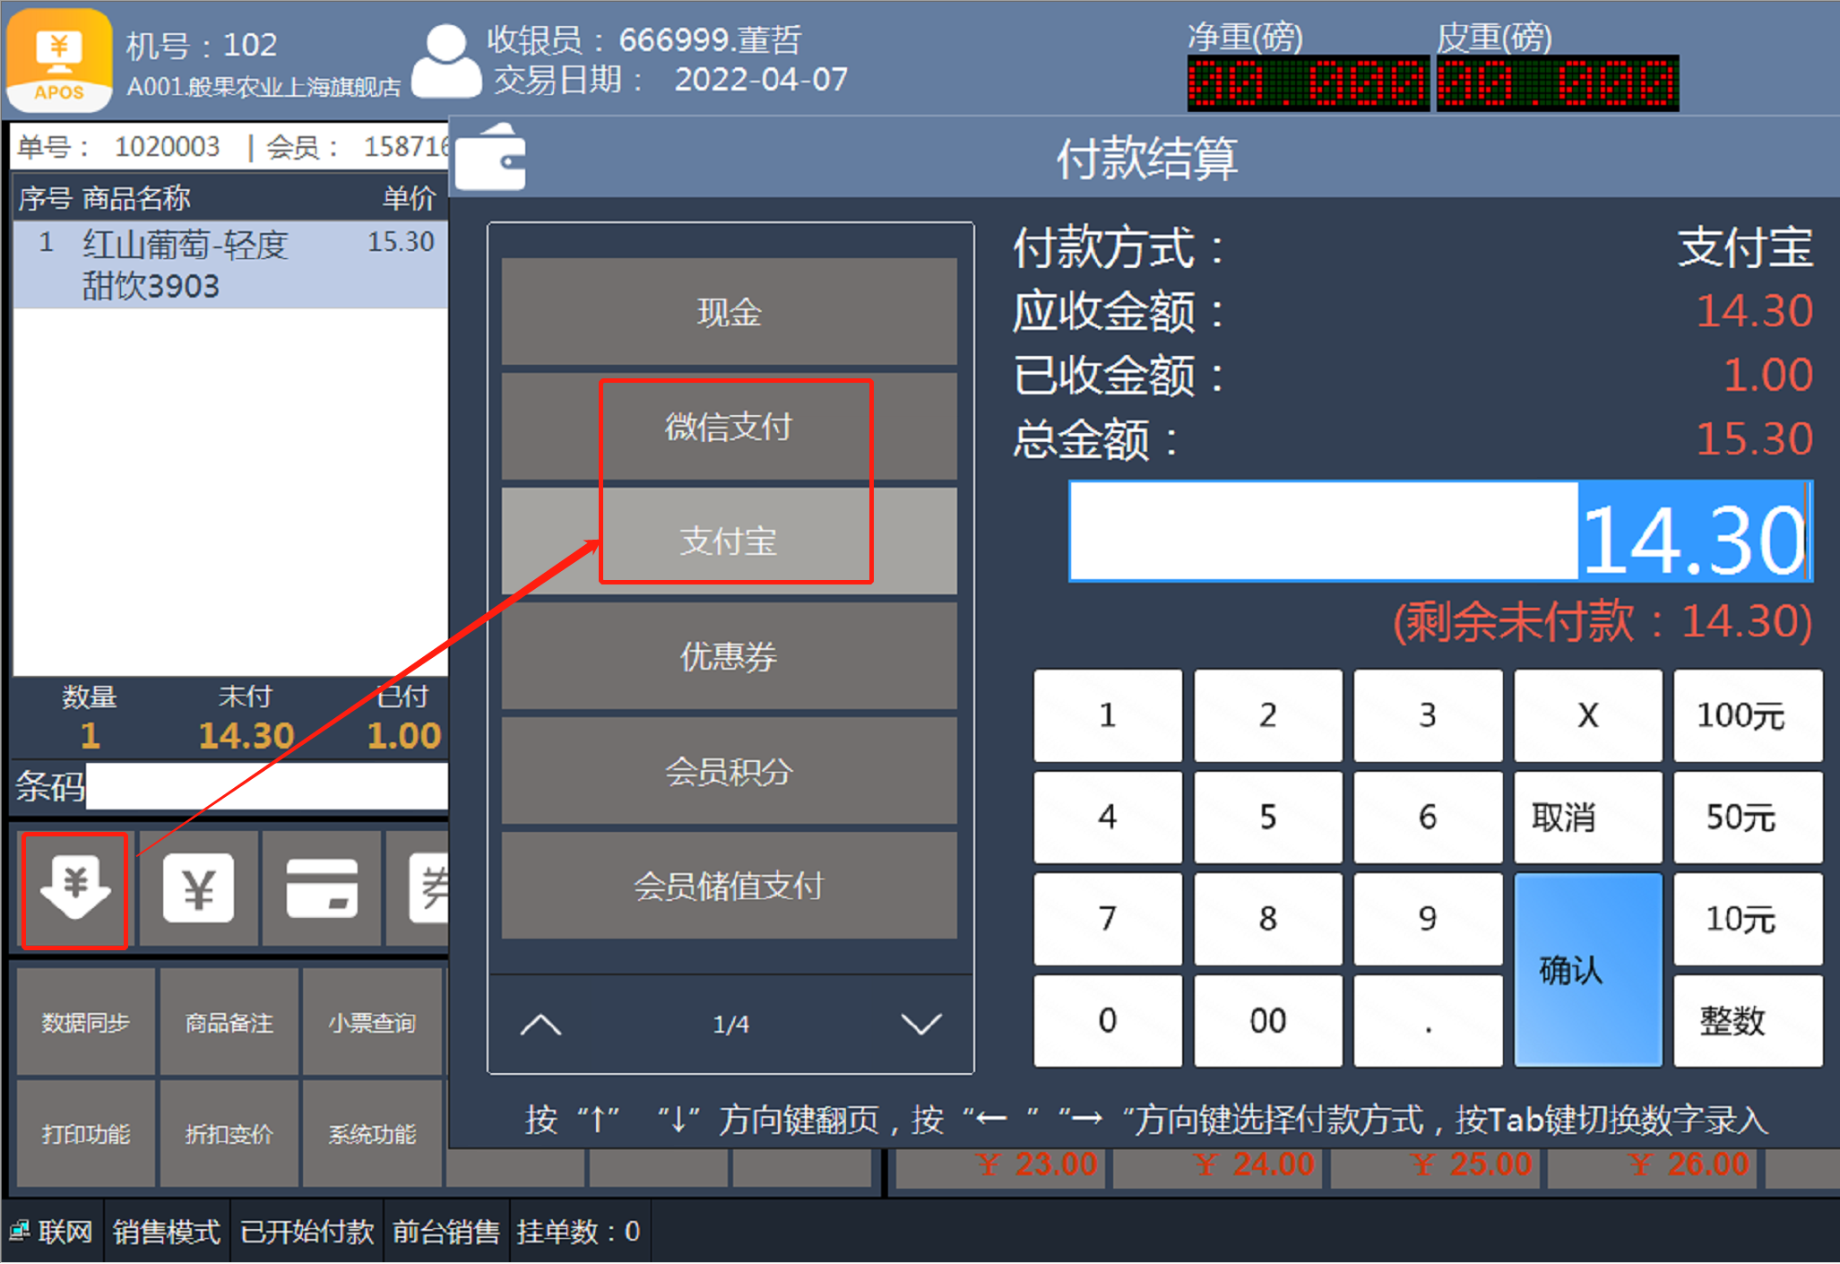Image resolution: width=1840 pixels, height=1264 pixels.
Task: Select 微信支付 as the payment method
Action: point(729,427)
